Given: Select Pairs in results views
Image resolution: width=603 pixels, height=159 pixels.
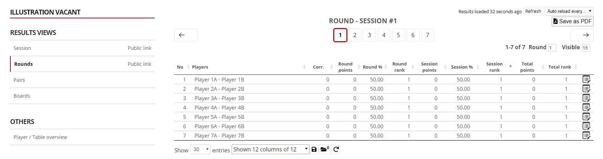Looking at the screenshot, I should click(19, 80).
